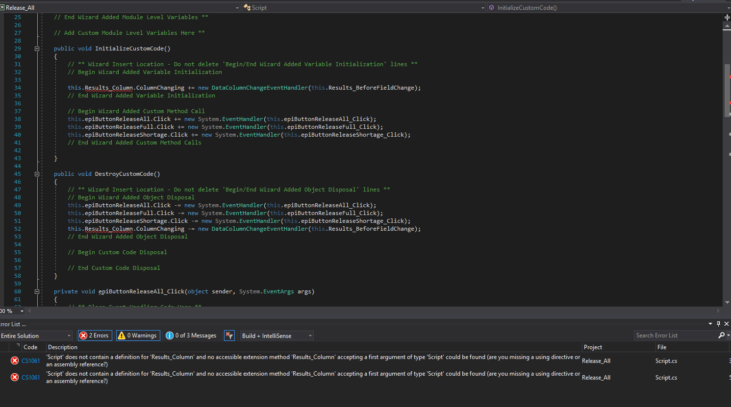This screenshot has height=407, width=731.
Task: Sort by the Description column header
Action: point(63,347)
